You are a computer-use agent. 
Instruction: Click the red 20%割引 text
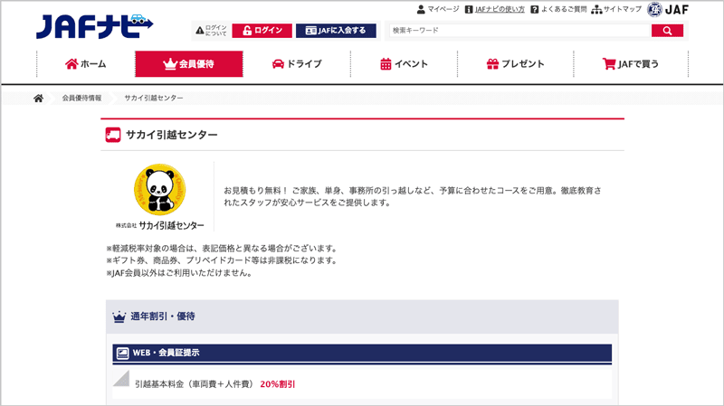click(x=278, y=384)
